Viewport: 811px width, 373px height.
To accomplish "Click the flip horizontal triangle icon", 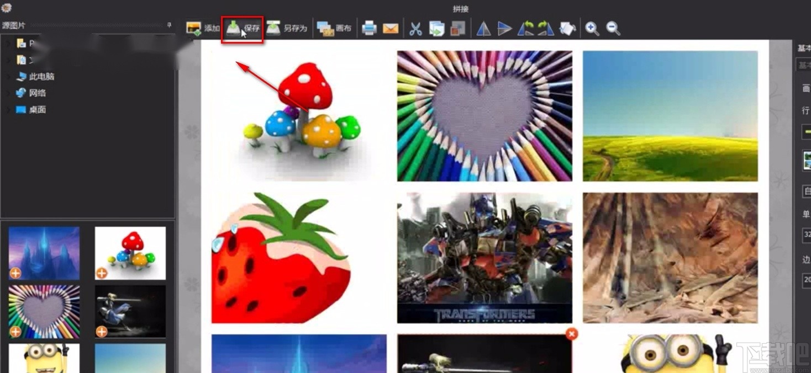I will pyautogui.click(x=484, y=29).
